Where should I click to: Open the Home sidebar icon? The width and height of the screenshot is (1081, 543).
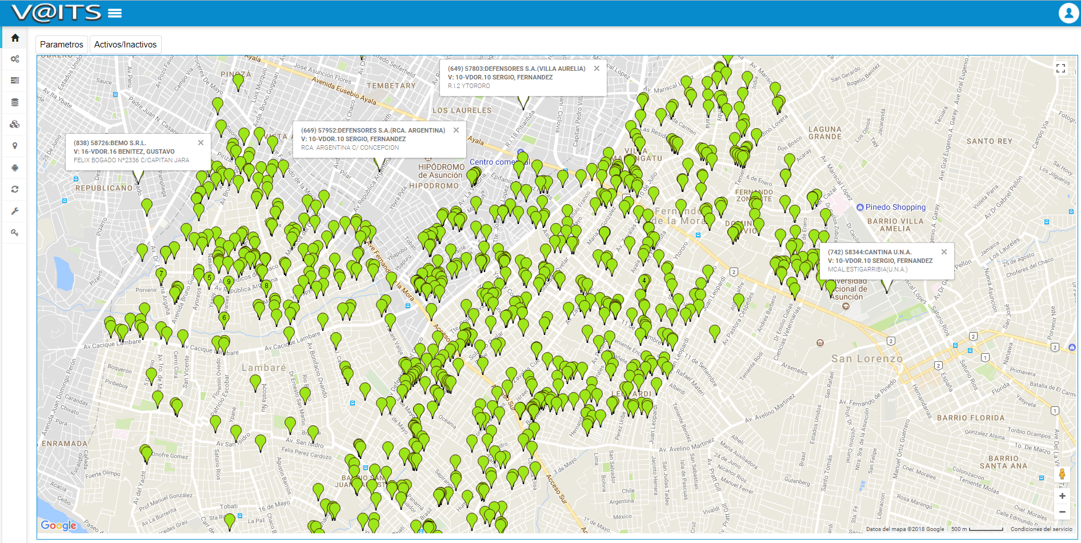pyautogui.click(x=15, y=38)
